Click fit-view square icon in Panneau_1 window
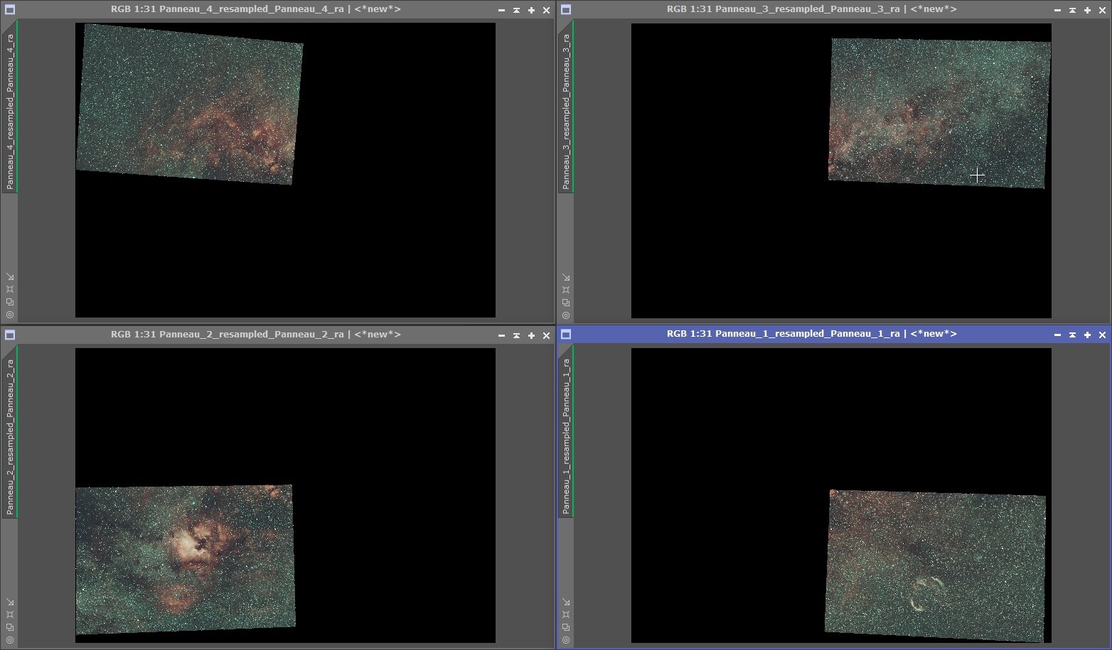1112x650 pixels. tap(566, 614)
